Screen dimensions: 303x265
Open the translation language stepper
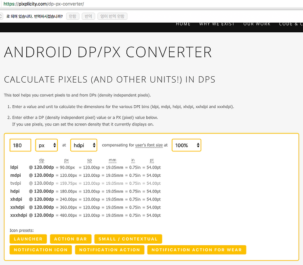[1, 16]
